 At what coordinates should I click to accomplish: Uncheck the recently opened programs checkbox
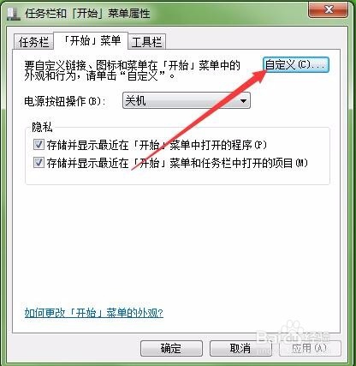(39, 145)
